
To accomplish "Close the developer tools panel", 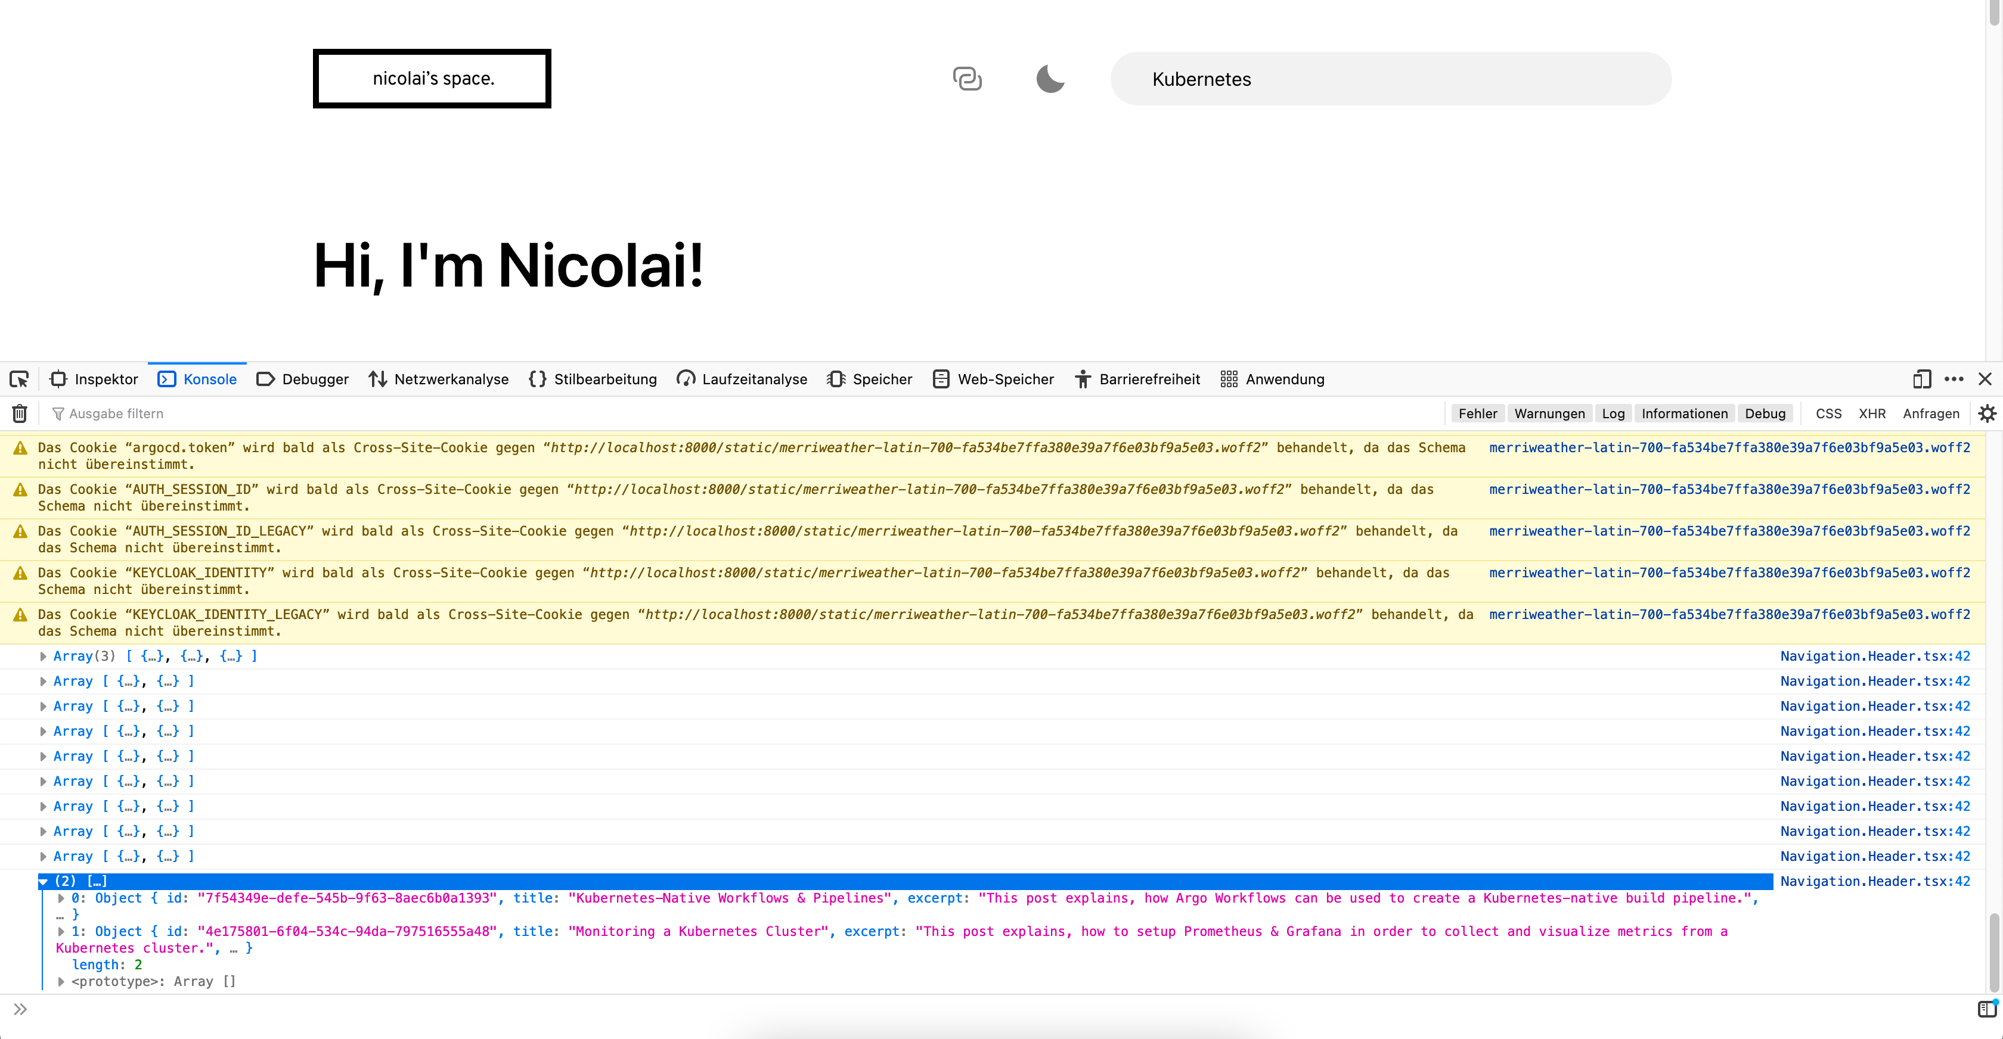I will [x=1985, y=379].
